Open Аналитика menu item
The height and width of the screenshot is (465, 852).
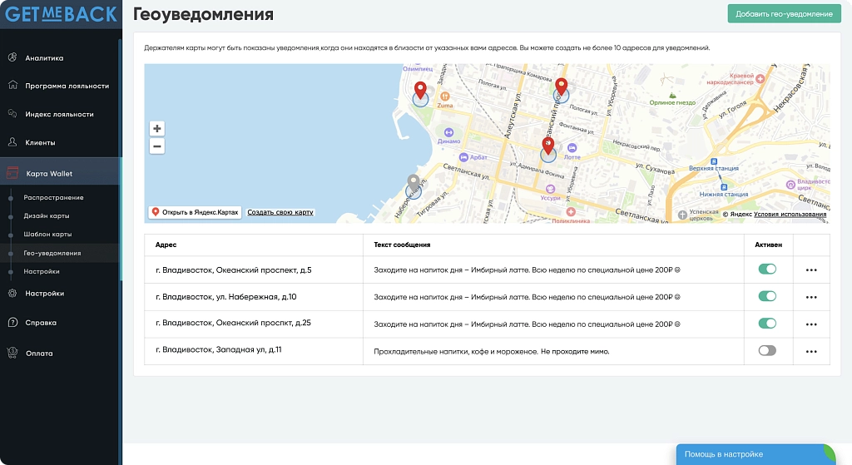coord(44,58)
